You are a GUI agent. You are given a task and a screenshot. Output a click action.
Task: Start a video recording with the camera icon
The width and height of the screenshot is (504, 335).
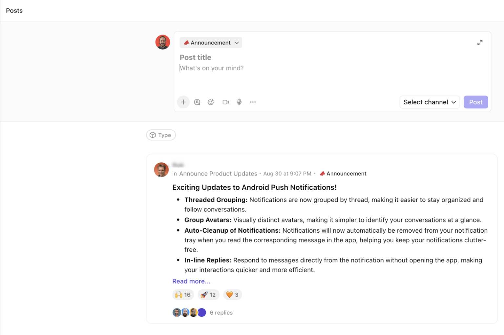pos(225,102)
